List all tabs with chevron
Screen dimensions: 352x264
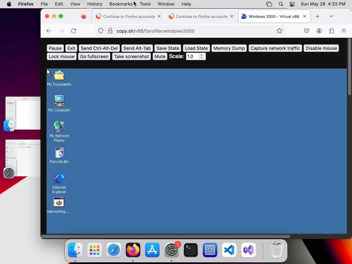click(x=331, y=16)
